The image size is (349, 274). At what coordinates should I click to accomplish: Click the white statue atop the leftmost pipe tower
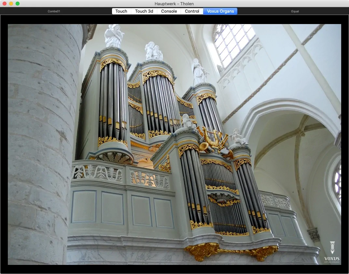click(x=114, y=36)
